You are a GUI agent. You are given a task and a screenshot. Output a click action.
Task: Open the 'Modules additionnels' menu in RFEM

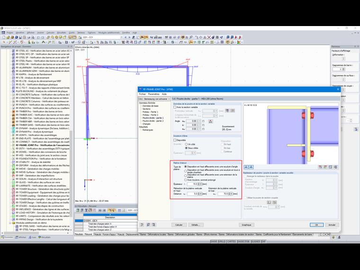[109, 33]
